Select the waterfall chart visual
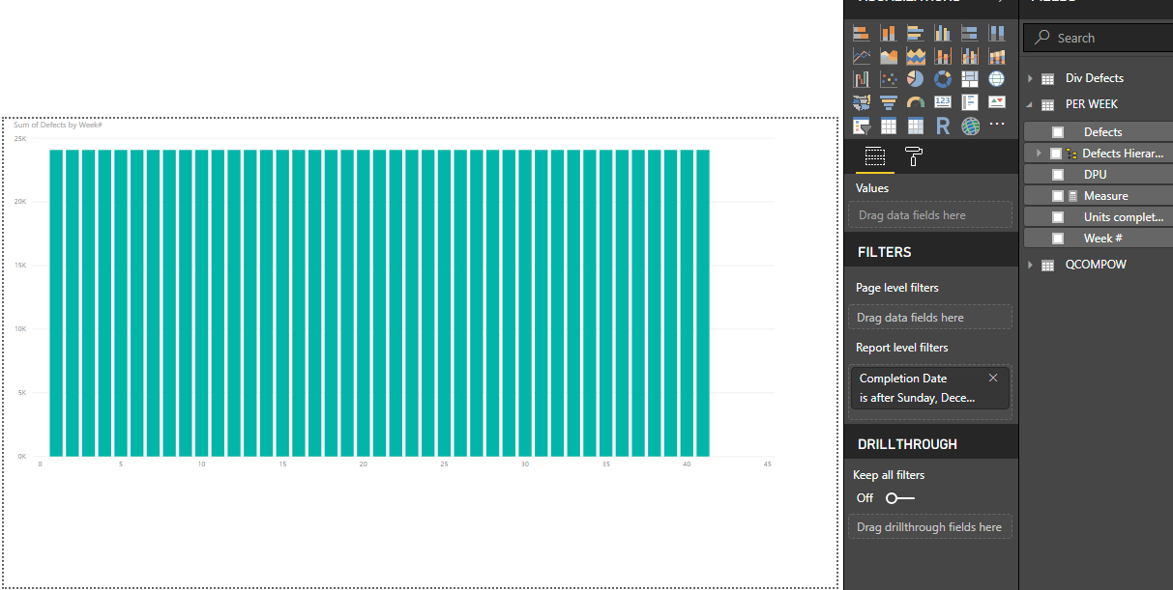The image size is (1173, 590). click(861, 79)
